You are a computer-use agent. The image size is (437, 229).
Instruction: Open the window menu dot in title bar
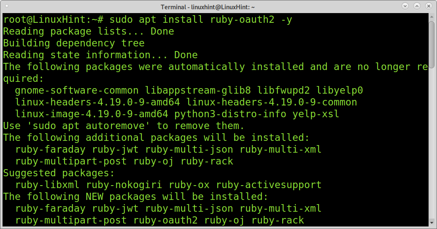[7, 6]
